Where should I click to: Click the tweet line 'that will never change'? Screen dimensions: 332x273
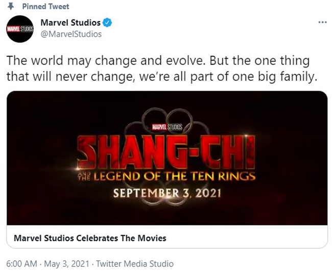[162, 77]
